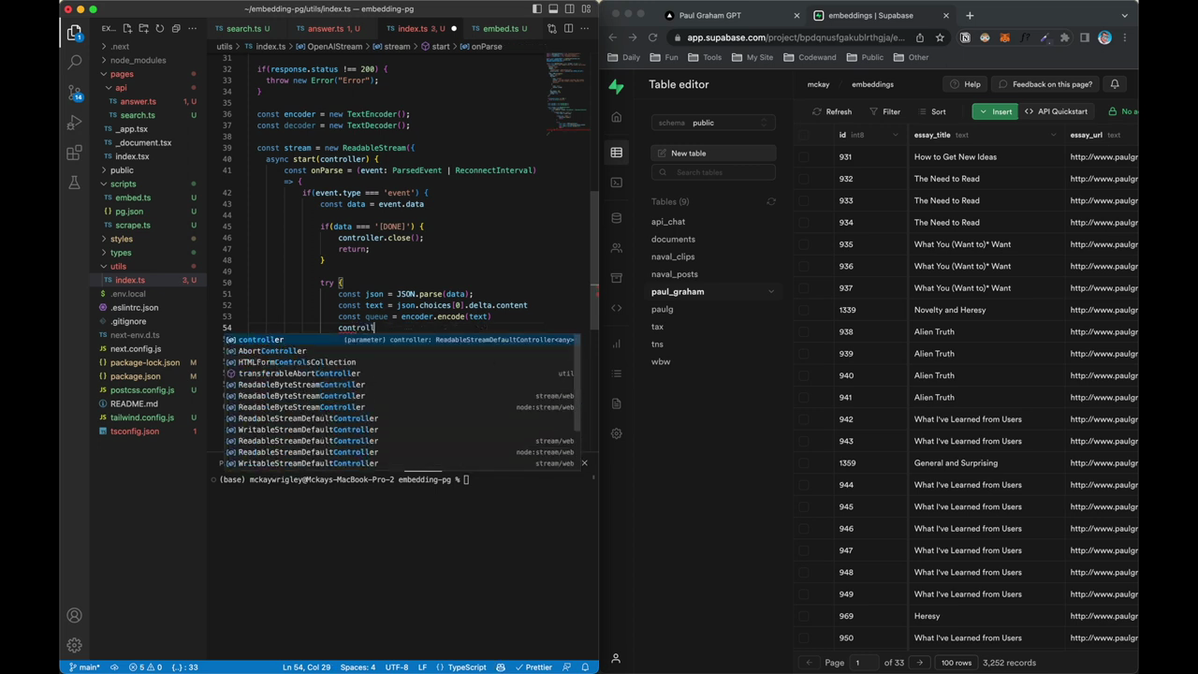Open id column header dropdown arrow
The height and width of the screenshot is (674, 1198).
pyautogui.click(x=895, y=135)
